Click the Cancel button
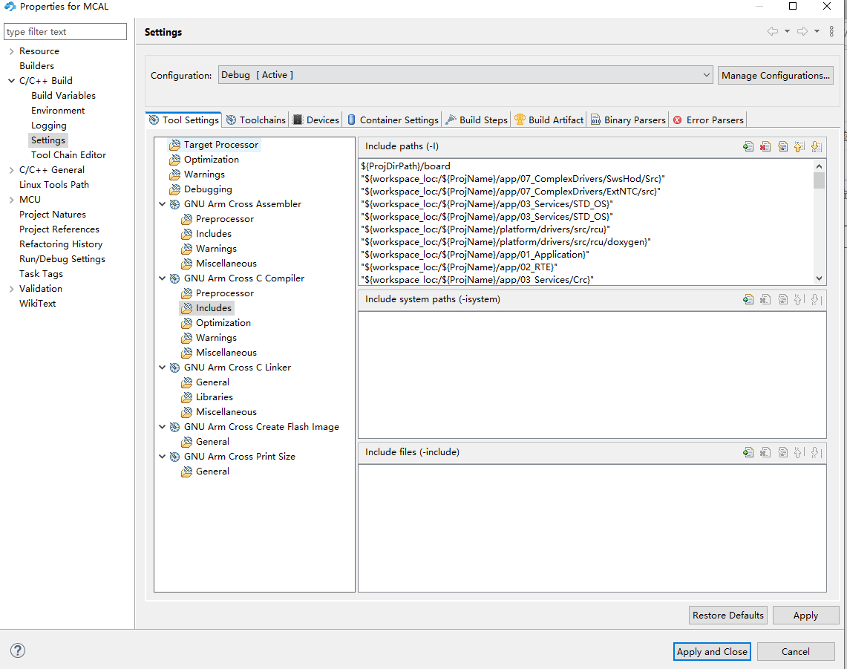 pos(795,652)
